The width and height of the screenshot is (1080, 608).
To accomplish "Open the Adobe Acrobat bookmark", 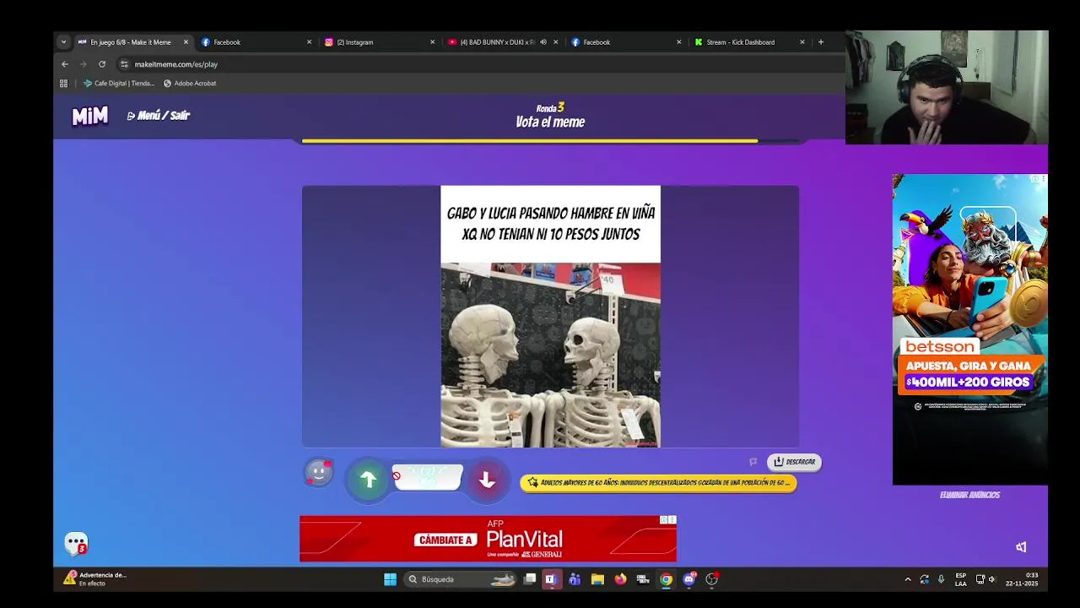I will pyautogui.click(x=190, y=84).
